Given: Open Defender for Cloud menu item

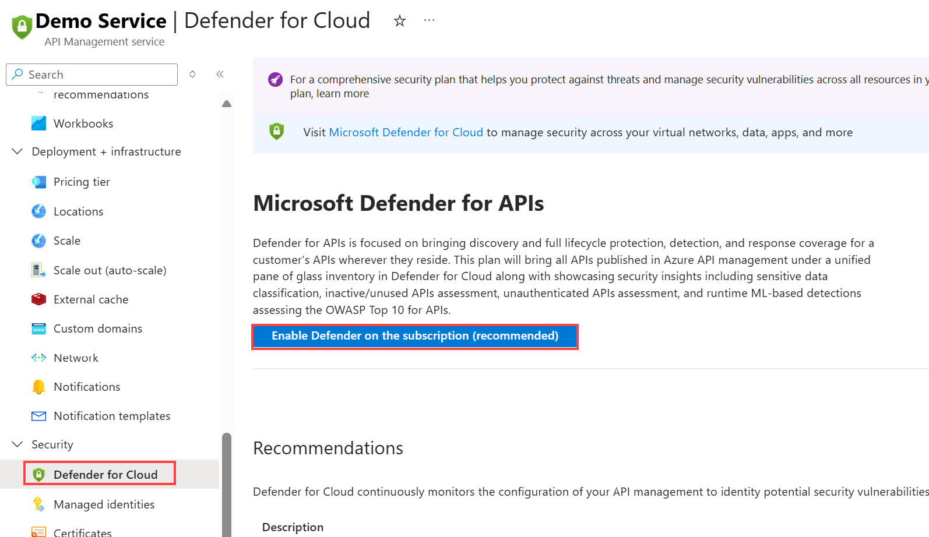Looking at the screenshot, I should 105,475.
